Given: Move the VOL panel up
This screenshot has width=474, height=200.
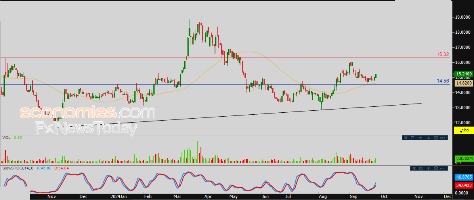Looking at the screenshot, I should (420, 138).
